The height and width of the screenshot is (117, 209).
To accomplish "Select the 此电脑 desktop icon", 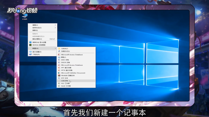I will pos(25,17).
